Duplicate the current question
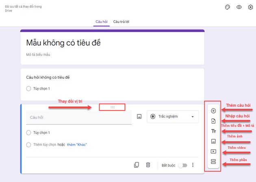 (136, 165)
